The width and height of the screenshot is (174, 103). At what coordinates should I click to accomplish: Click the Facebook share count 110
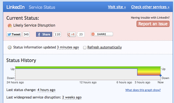(x=57, y=34)
